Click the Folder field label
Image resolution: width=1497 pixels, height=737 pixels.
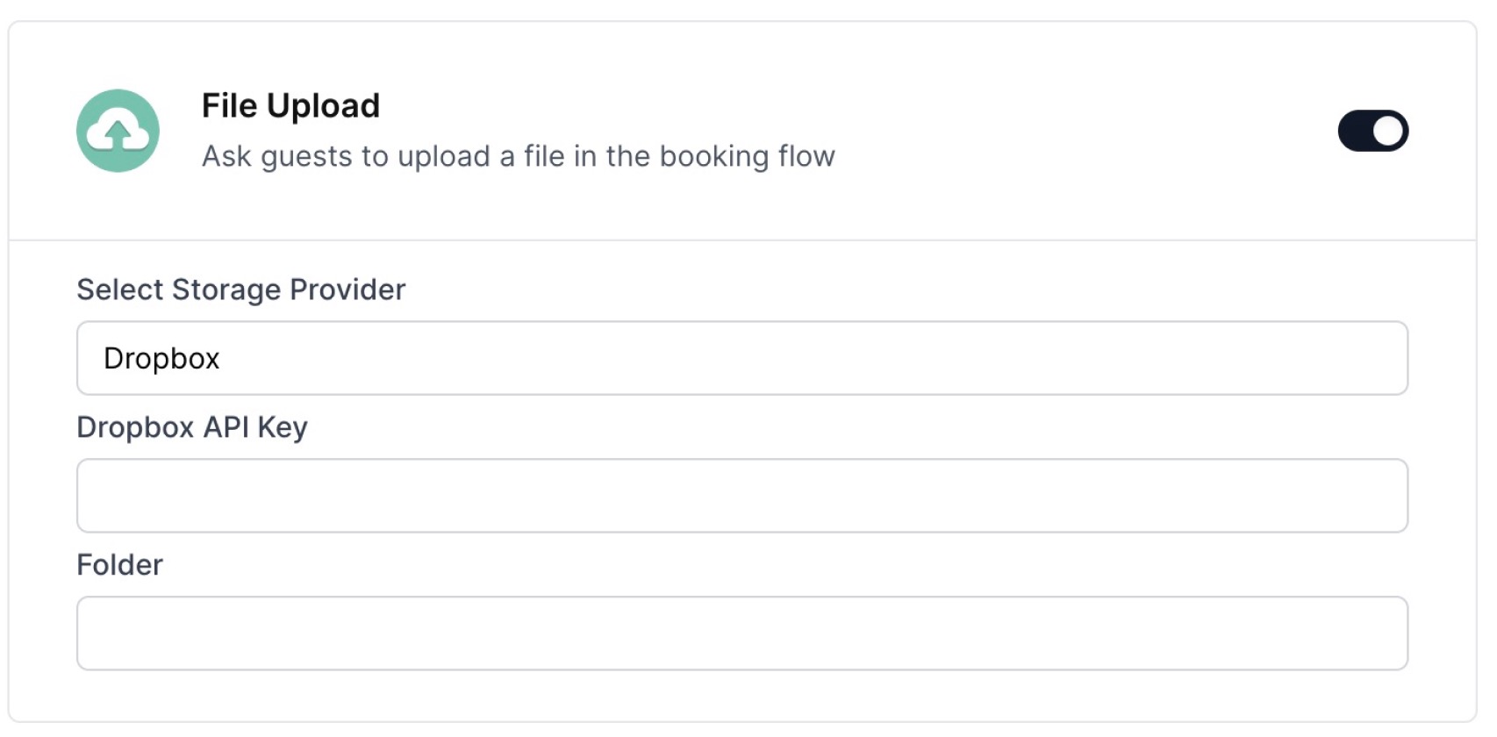tap(119, 565)
